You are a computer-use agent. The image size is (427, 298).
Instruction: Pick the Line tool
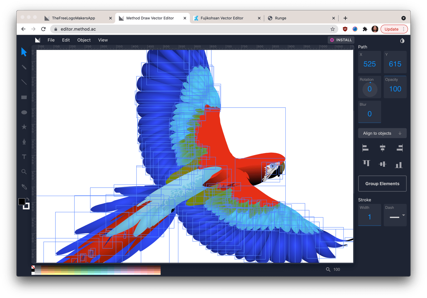[24, 82]
